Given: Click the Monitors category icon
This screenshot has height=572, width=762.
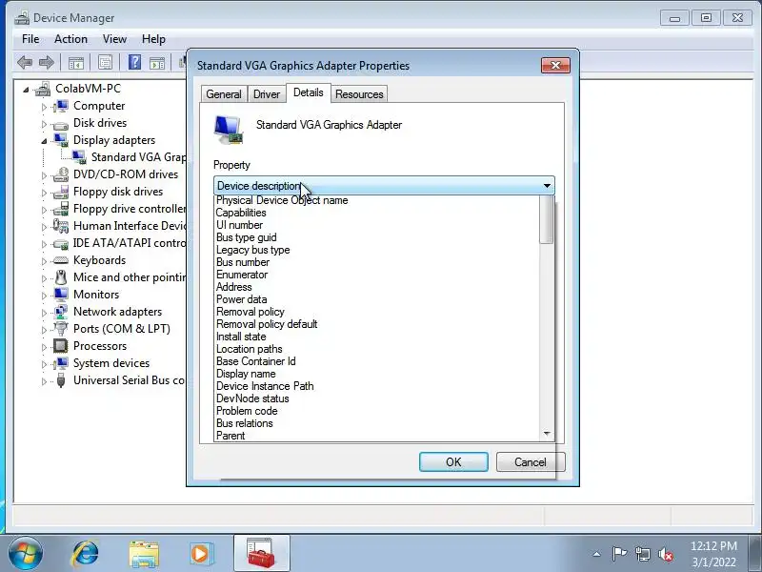Looking at the screenshot, I should tap(61, 295).
